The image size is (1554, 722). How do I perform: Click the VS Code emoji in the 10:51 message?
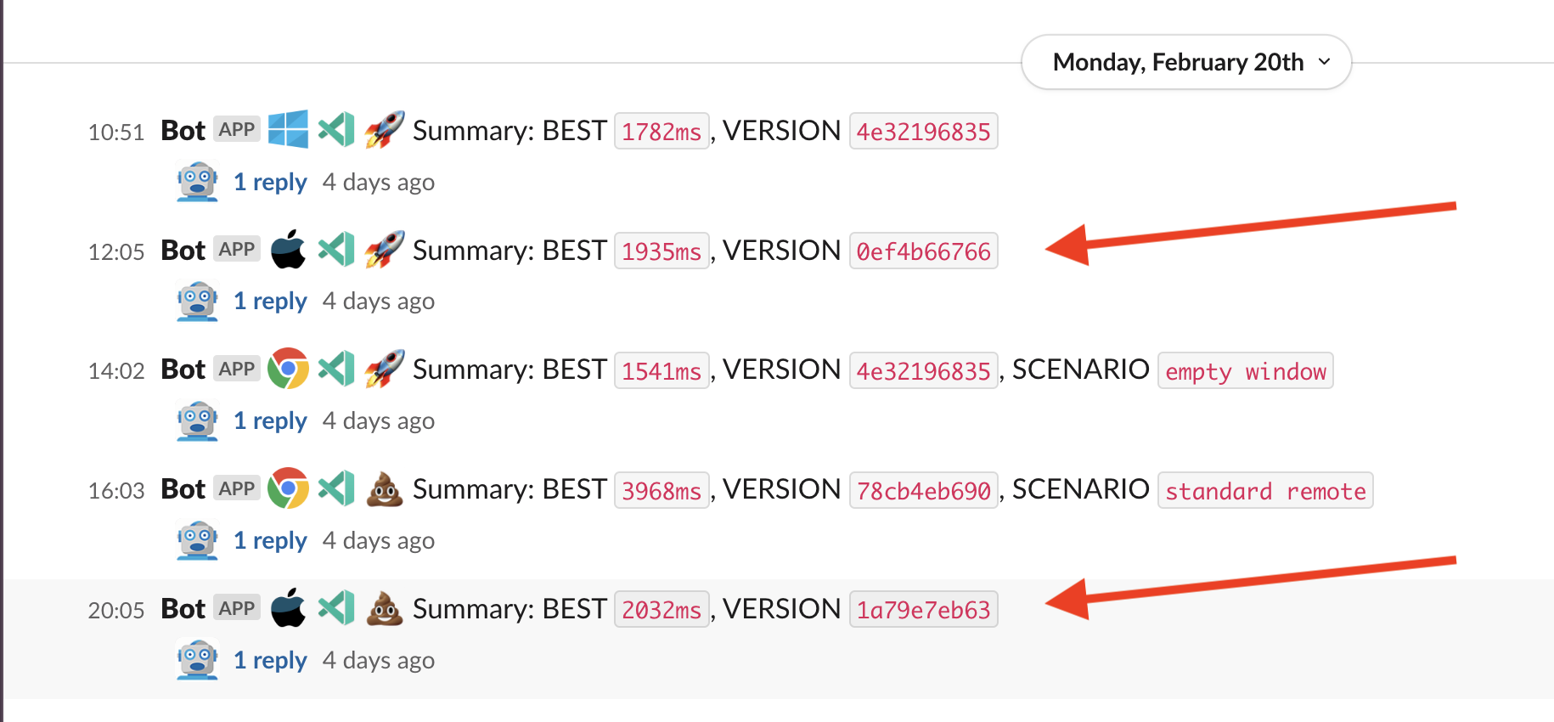pos(336,130)
